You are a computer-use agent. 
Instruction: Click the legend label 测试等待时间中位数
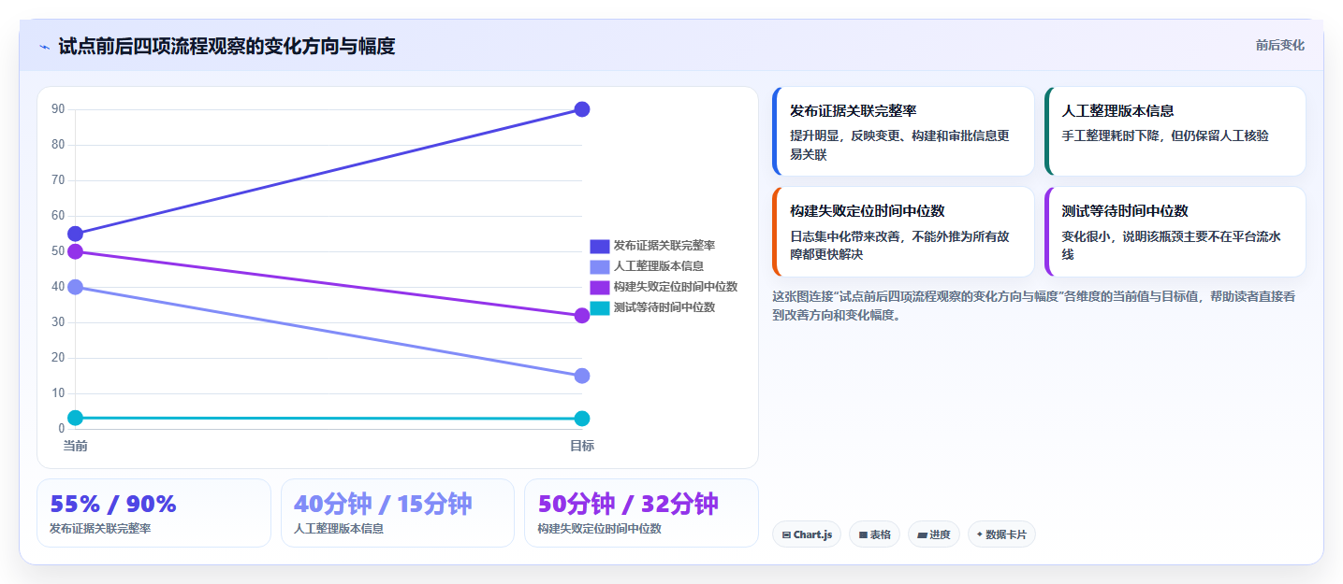click(664, 307)
